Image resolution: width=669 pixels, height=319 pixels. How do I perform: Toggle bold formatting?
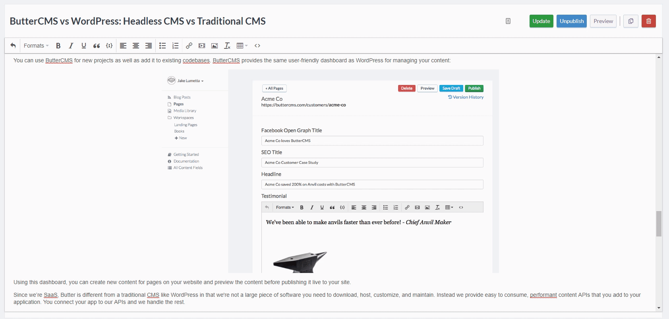coord(58,46)
